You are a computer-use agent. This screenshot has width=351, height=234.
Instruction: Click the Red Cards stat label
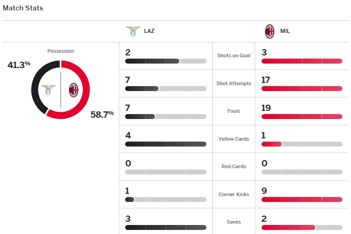pos(234,166)
